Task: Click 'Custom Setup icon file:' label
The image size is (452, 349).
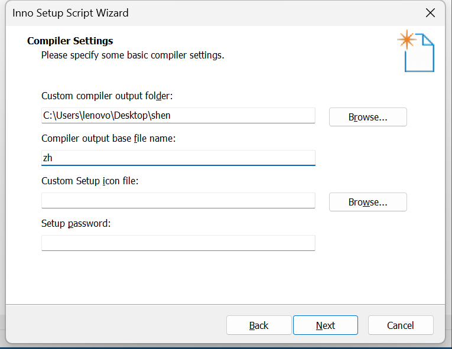Action: (x=90, y=181)
